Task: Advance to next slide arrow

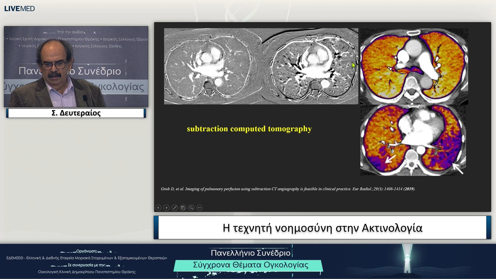Action: (x=166, y=208)
